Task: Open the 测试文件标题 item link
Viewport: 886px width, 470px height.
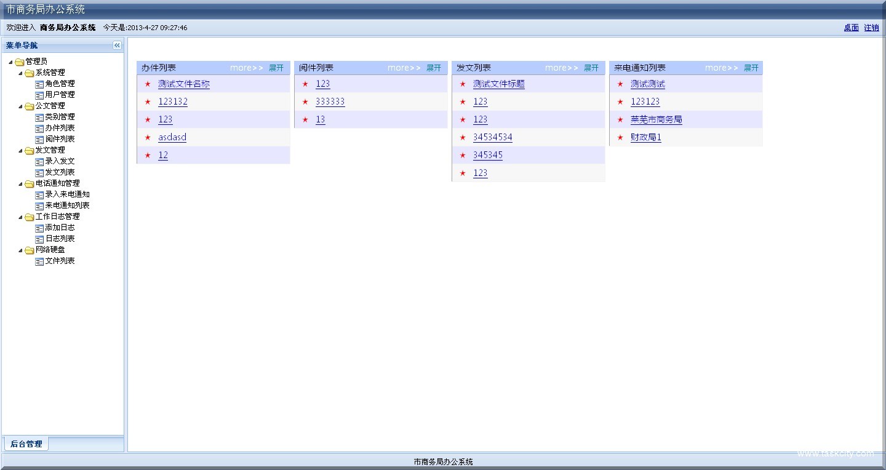Action: [x=499, y=84]
